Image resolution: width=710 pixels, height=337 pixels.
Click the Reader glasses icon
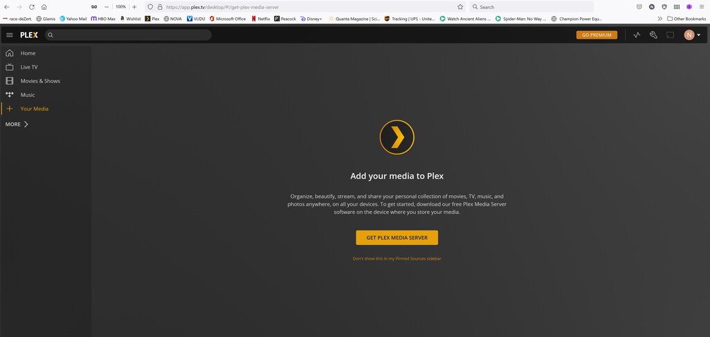[x=94, y=7]
